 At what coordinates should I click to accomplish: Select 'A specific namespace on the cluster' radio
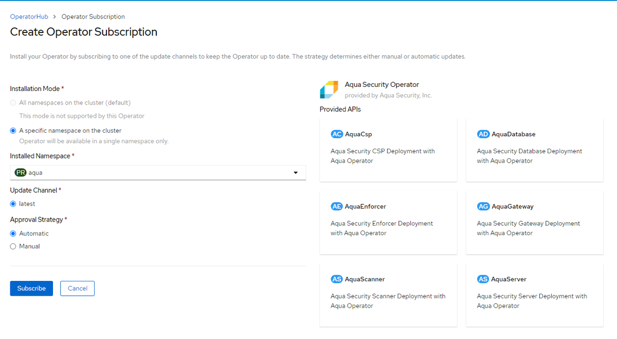(x=13, y=131)
